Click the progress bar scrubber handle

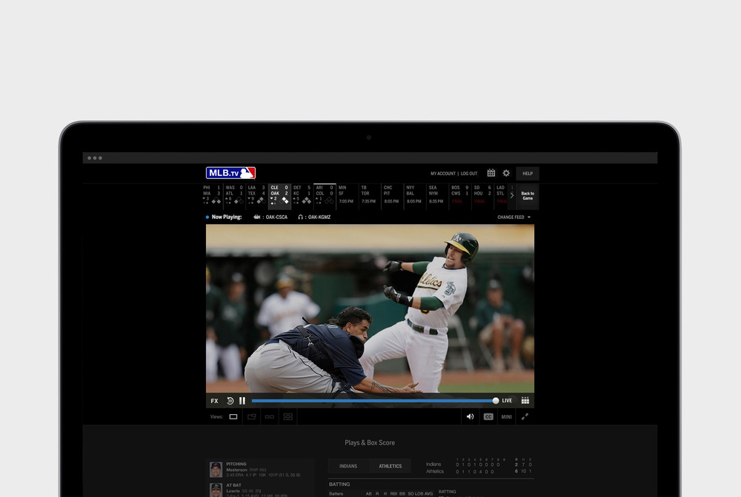tap(495, 401)
